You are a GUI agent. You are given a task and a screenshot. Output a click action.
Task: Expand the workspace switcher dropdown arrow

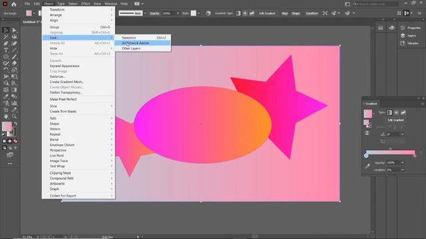(142, 4)
